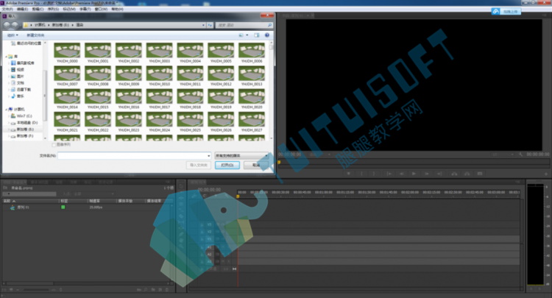Click the 导入文件夹 Import Folder button
This screenshot has width=552, height=298.
tap(199, 165)
